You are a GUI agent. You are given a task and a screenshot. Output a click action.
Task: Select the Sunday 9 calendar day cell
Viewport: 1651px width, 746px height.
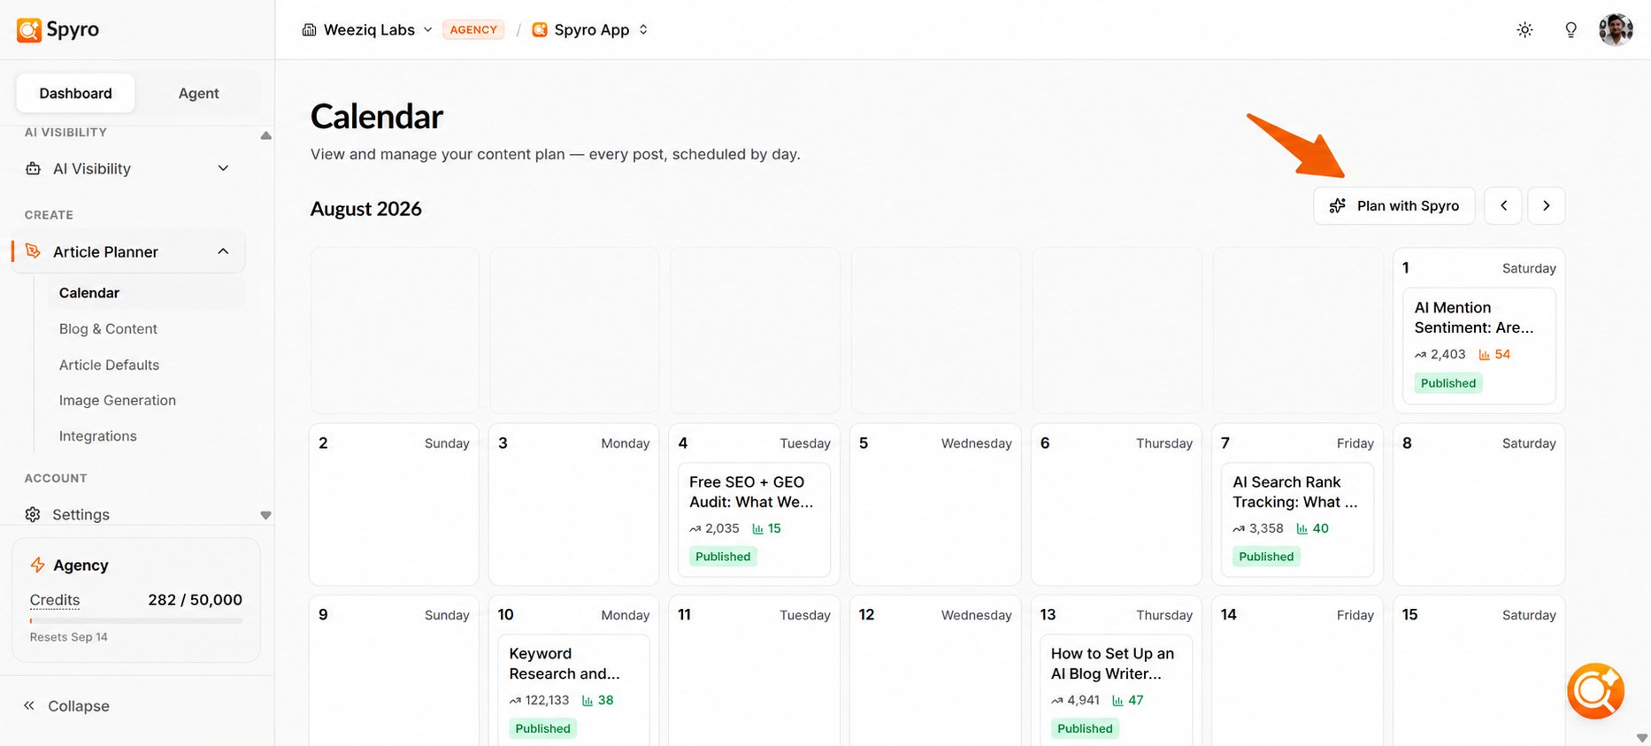coord(394,671)
